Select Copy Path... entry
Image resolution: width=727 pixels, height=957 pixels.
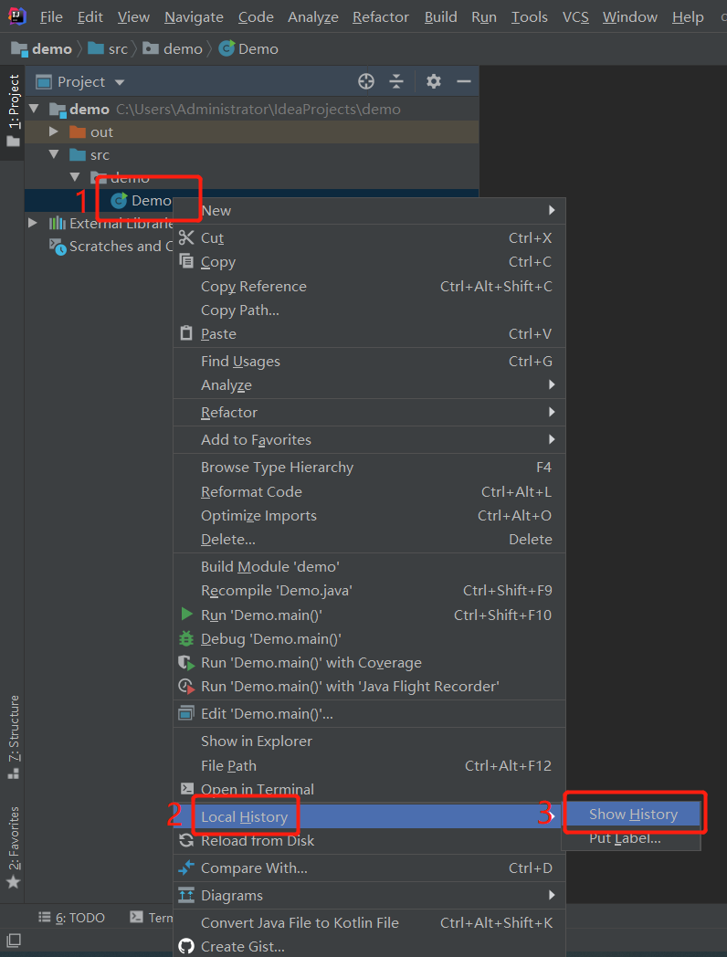point(369,310)
